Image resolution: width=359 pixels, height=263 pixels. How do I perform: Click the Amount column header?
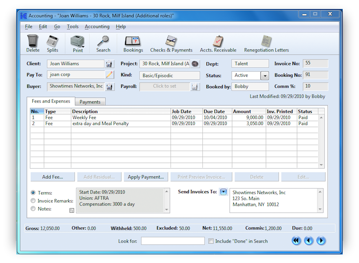249,111
